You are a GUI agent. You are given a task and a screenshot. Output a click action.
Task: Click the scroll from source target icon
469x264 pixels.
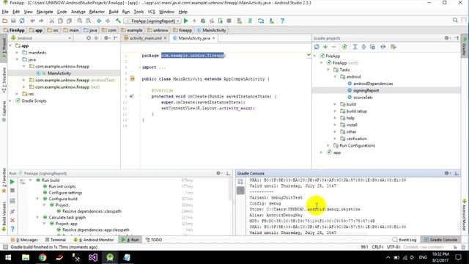pos(89,38)
